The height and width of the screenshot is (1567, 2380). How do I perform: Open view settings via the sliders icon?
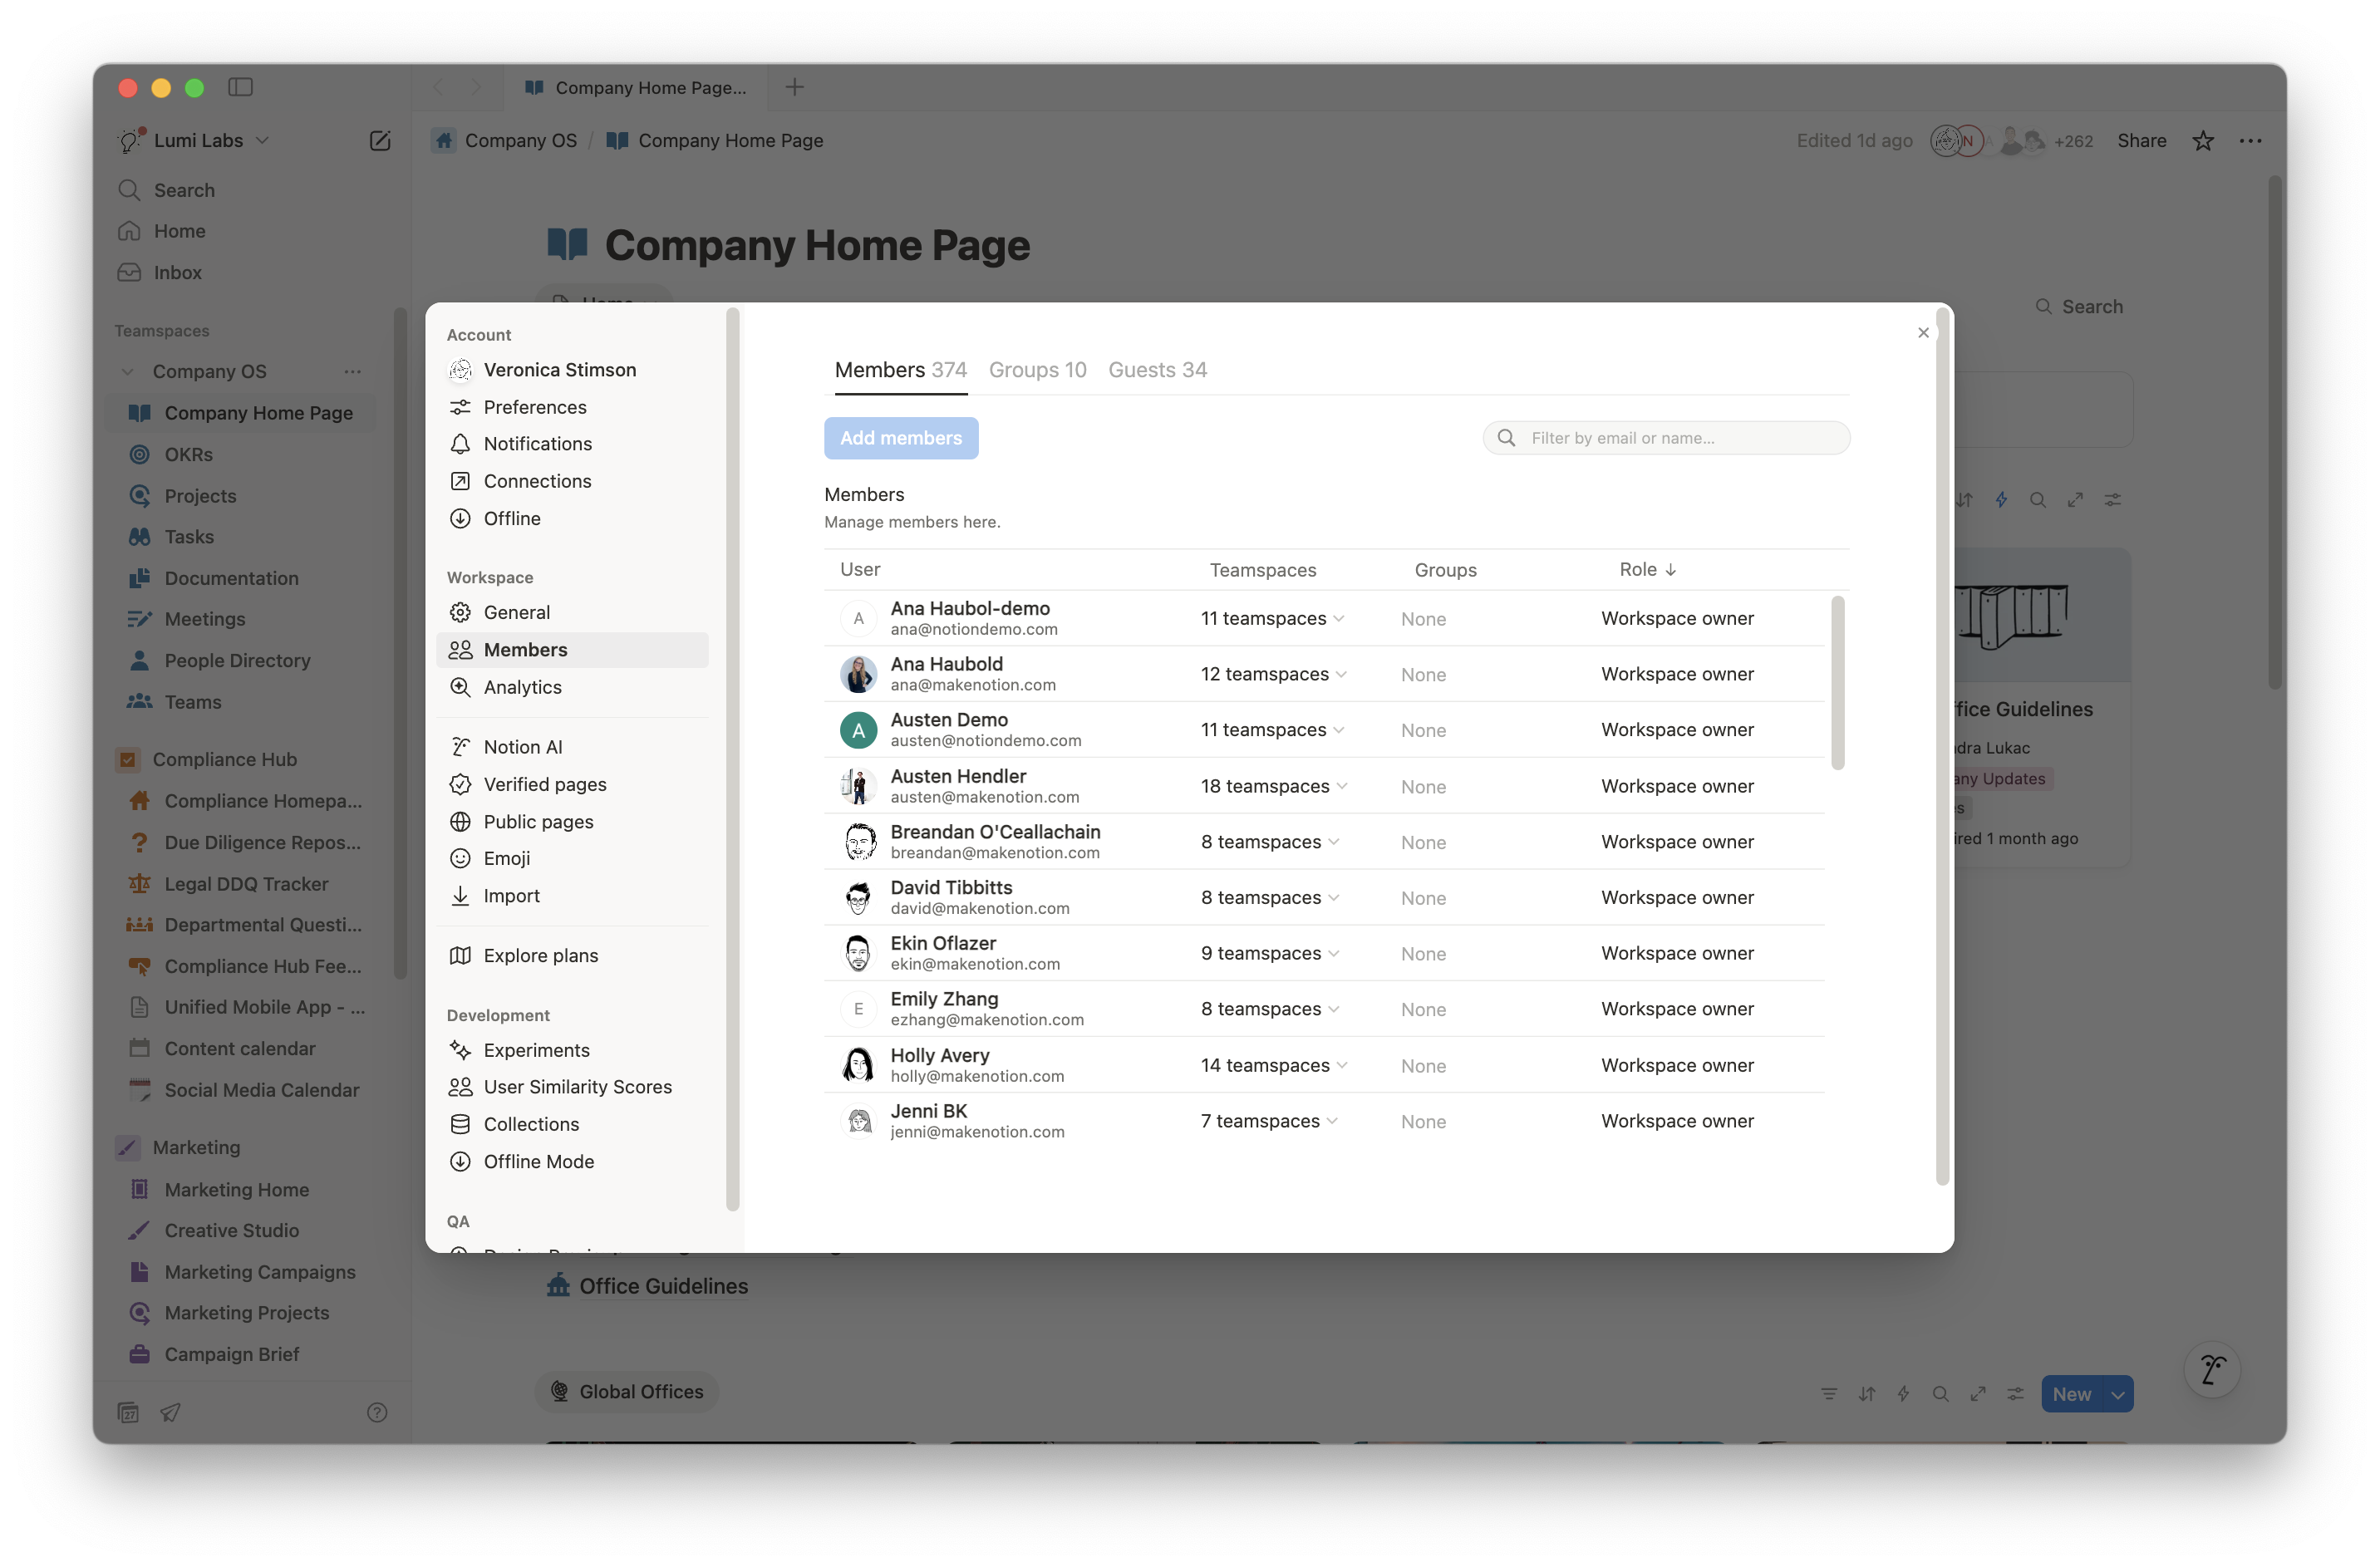(2113, 499)
